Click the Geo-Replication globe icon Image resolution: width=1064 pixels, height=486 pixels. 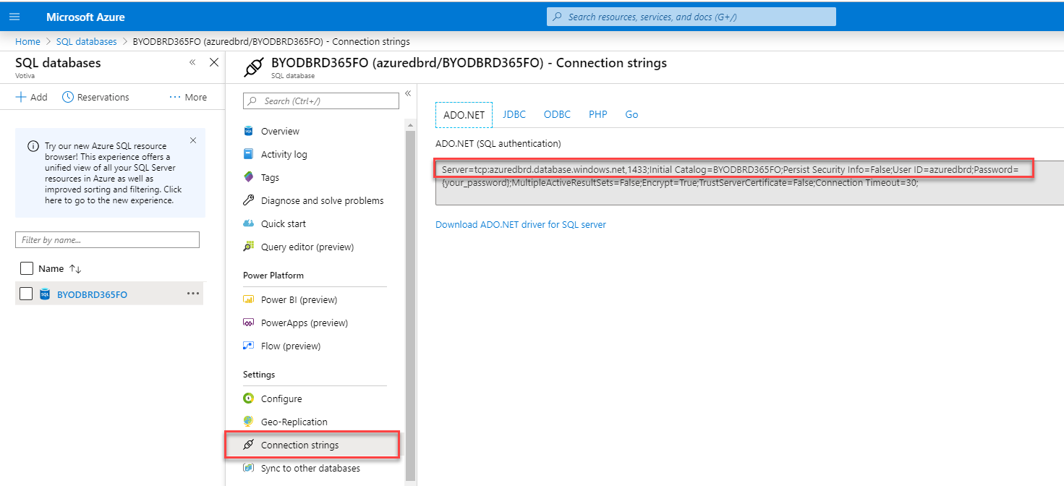tap(248, 422)
